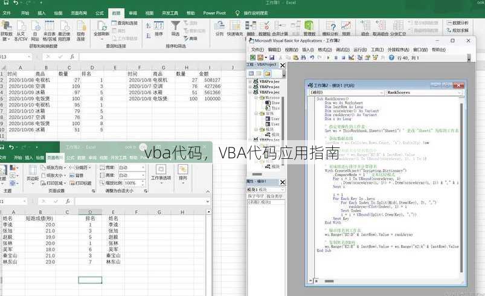Screen dimensions: 485x296
Task: Close the 属性 - 模块1 properties pane
Action: pyautogui.click(x=283, y=182)
